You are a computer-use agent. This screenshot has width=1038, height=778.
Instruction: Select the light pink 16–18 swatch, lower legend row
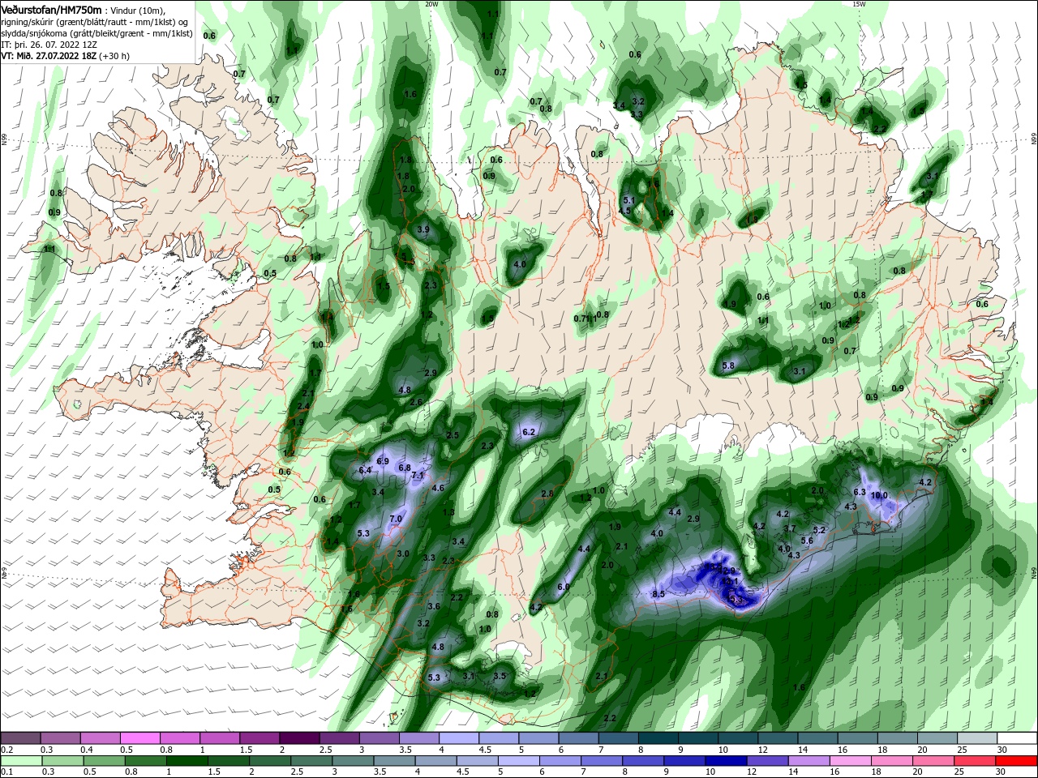point(851,761)
